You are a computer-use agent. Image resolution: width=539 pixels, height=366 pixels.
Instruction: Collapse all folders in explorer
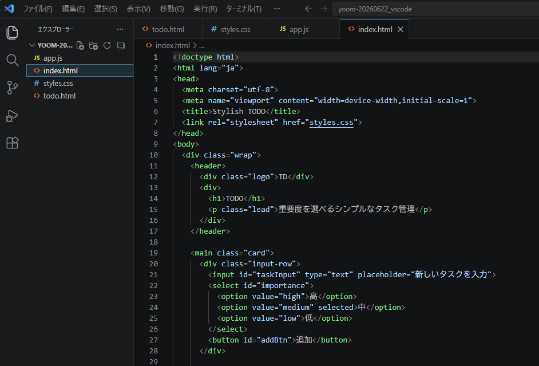(121, 45)
